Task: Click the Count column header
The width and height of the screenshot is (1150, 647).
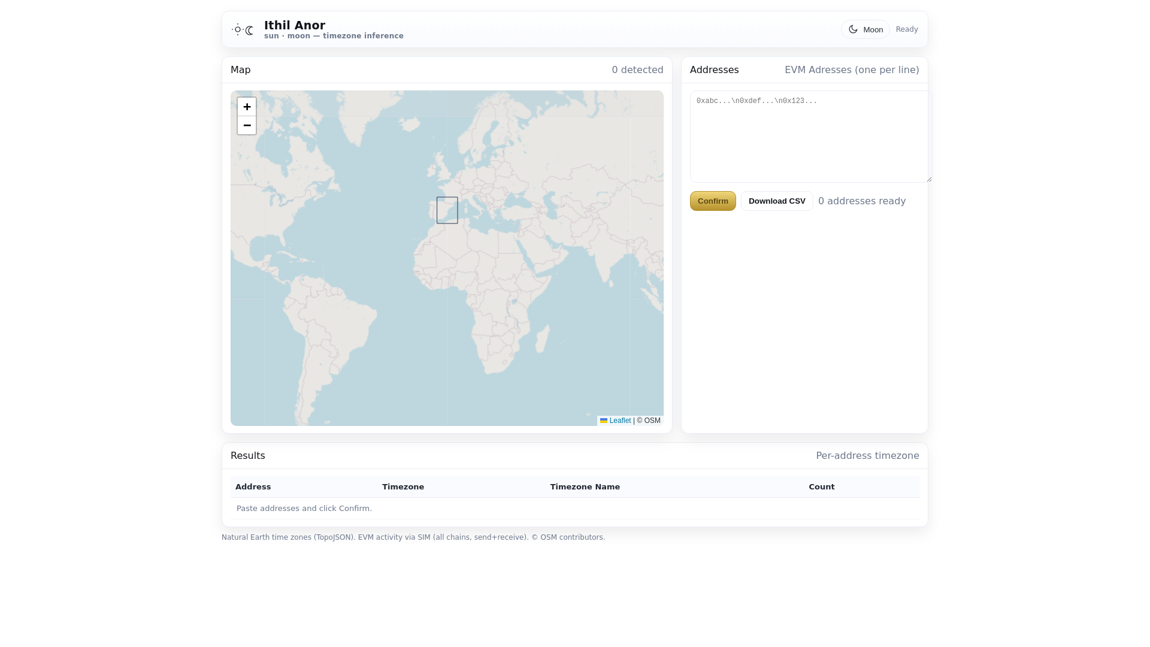Action: click(x=822, y=487)
